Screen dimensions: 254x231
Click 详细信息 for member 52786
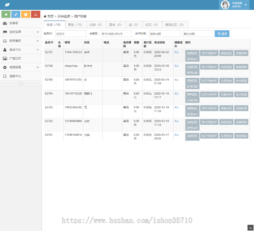[192, 73]
